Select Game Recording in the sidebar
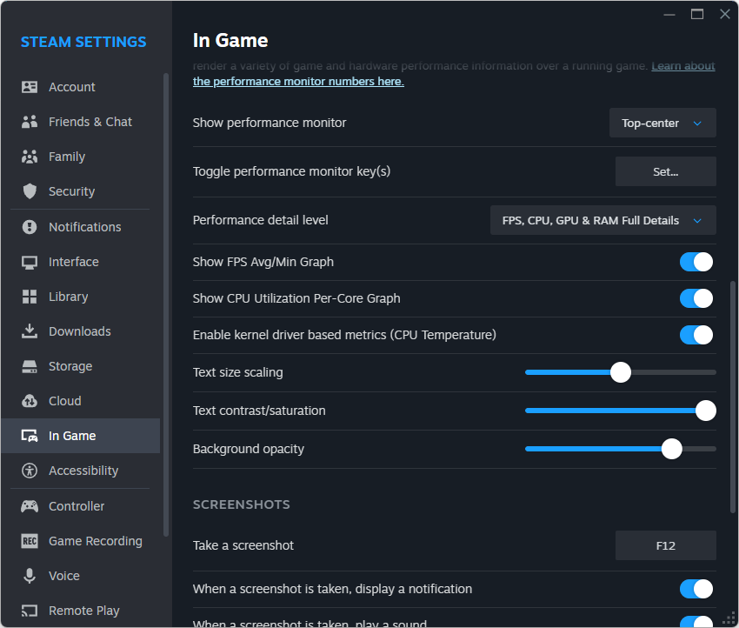Screen dimensions: 739x628 pyautogui.click(x=81, y=541)
